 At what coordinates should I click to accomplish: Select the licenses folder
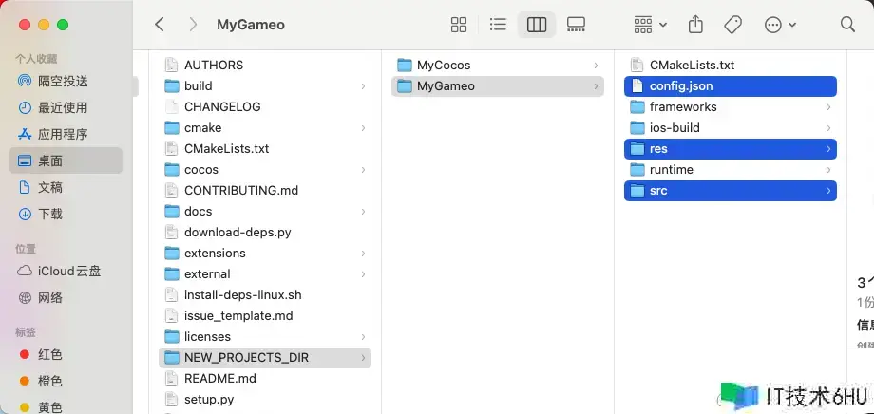(x=265, y=336)
